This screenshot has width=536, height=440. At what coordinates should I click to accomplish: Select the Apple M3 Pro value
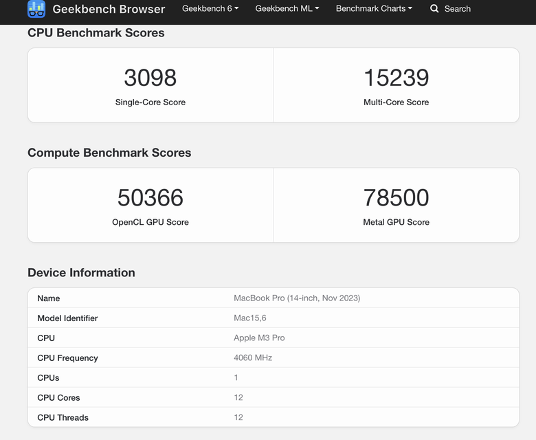click(259, 338)
